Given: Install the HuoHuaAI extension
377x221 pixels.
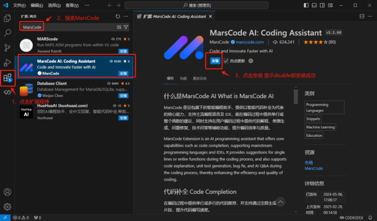Looking at the screenshot, I should (124, 118).
